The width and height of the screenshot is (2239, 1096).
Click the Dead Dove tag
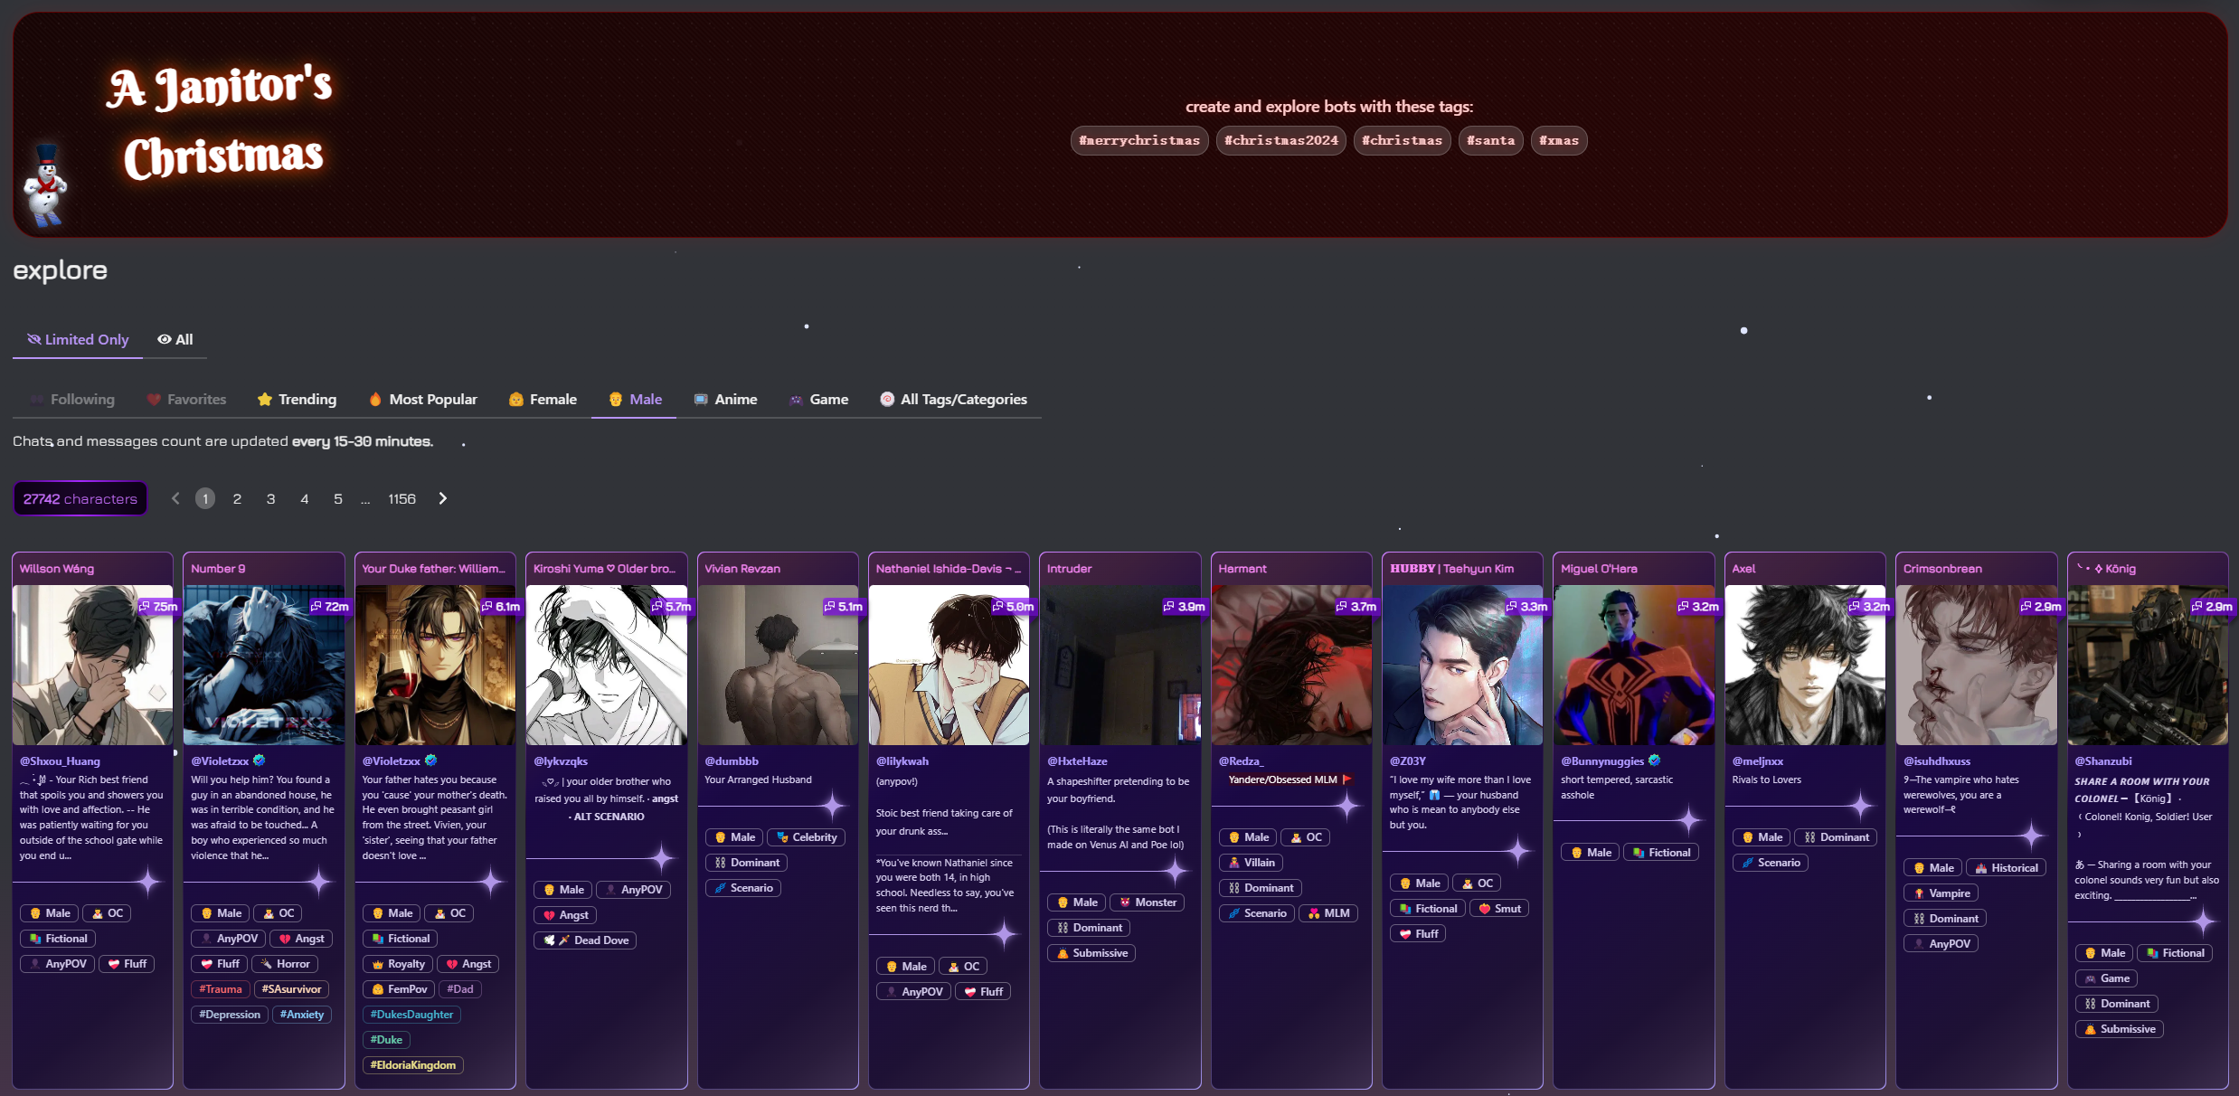[x=585, y=940]
